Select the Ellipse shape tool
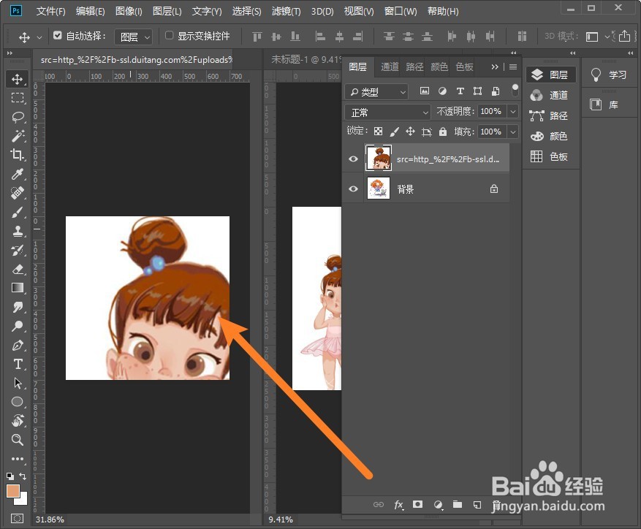Viewport: 641px width, 529px height. (17, 402)
